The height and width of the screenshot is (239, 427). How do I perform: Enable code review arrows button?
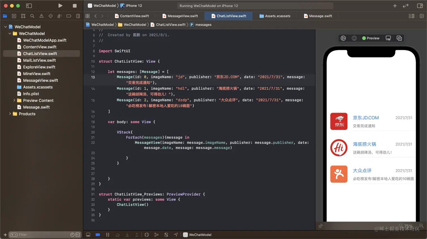[406, 6]
